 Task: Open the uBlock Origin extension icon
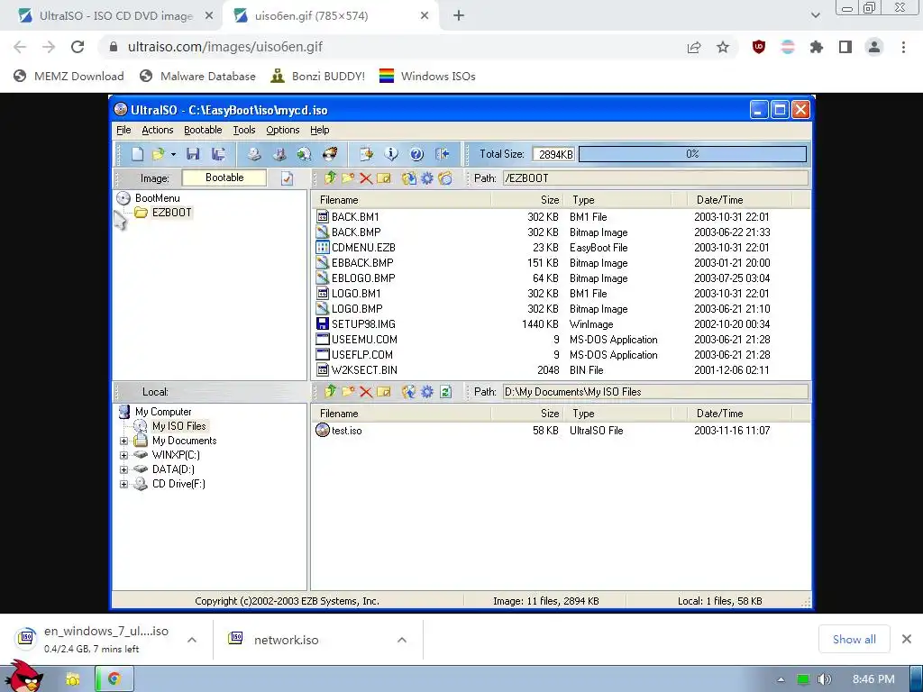pos(759,47)
